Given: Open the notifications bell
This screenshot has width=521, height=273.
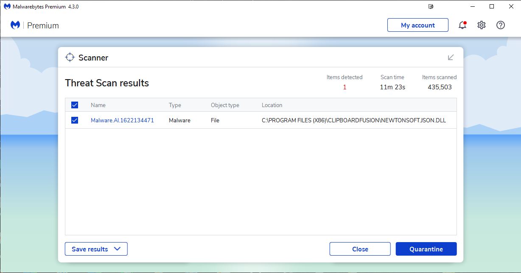Looking at the screenshot, I should (x=462, y=25).
